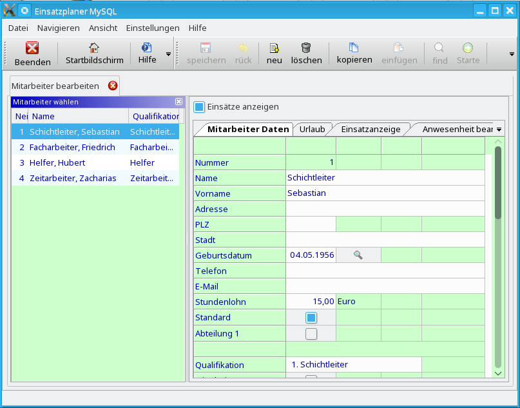
Task: Switch to the Urlaub tab
Action: tap(312, 129)
